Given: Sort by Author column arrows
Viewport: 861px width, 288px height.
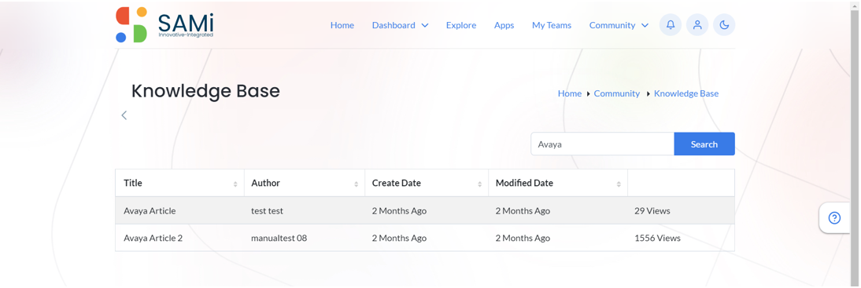Looking at the screenshot, I should coord(357,184).
